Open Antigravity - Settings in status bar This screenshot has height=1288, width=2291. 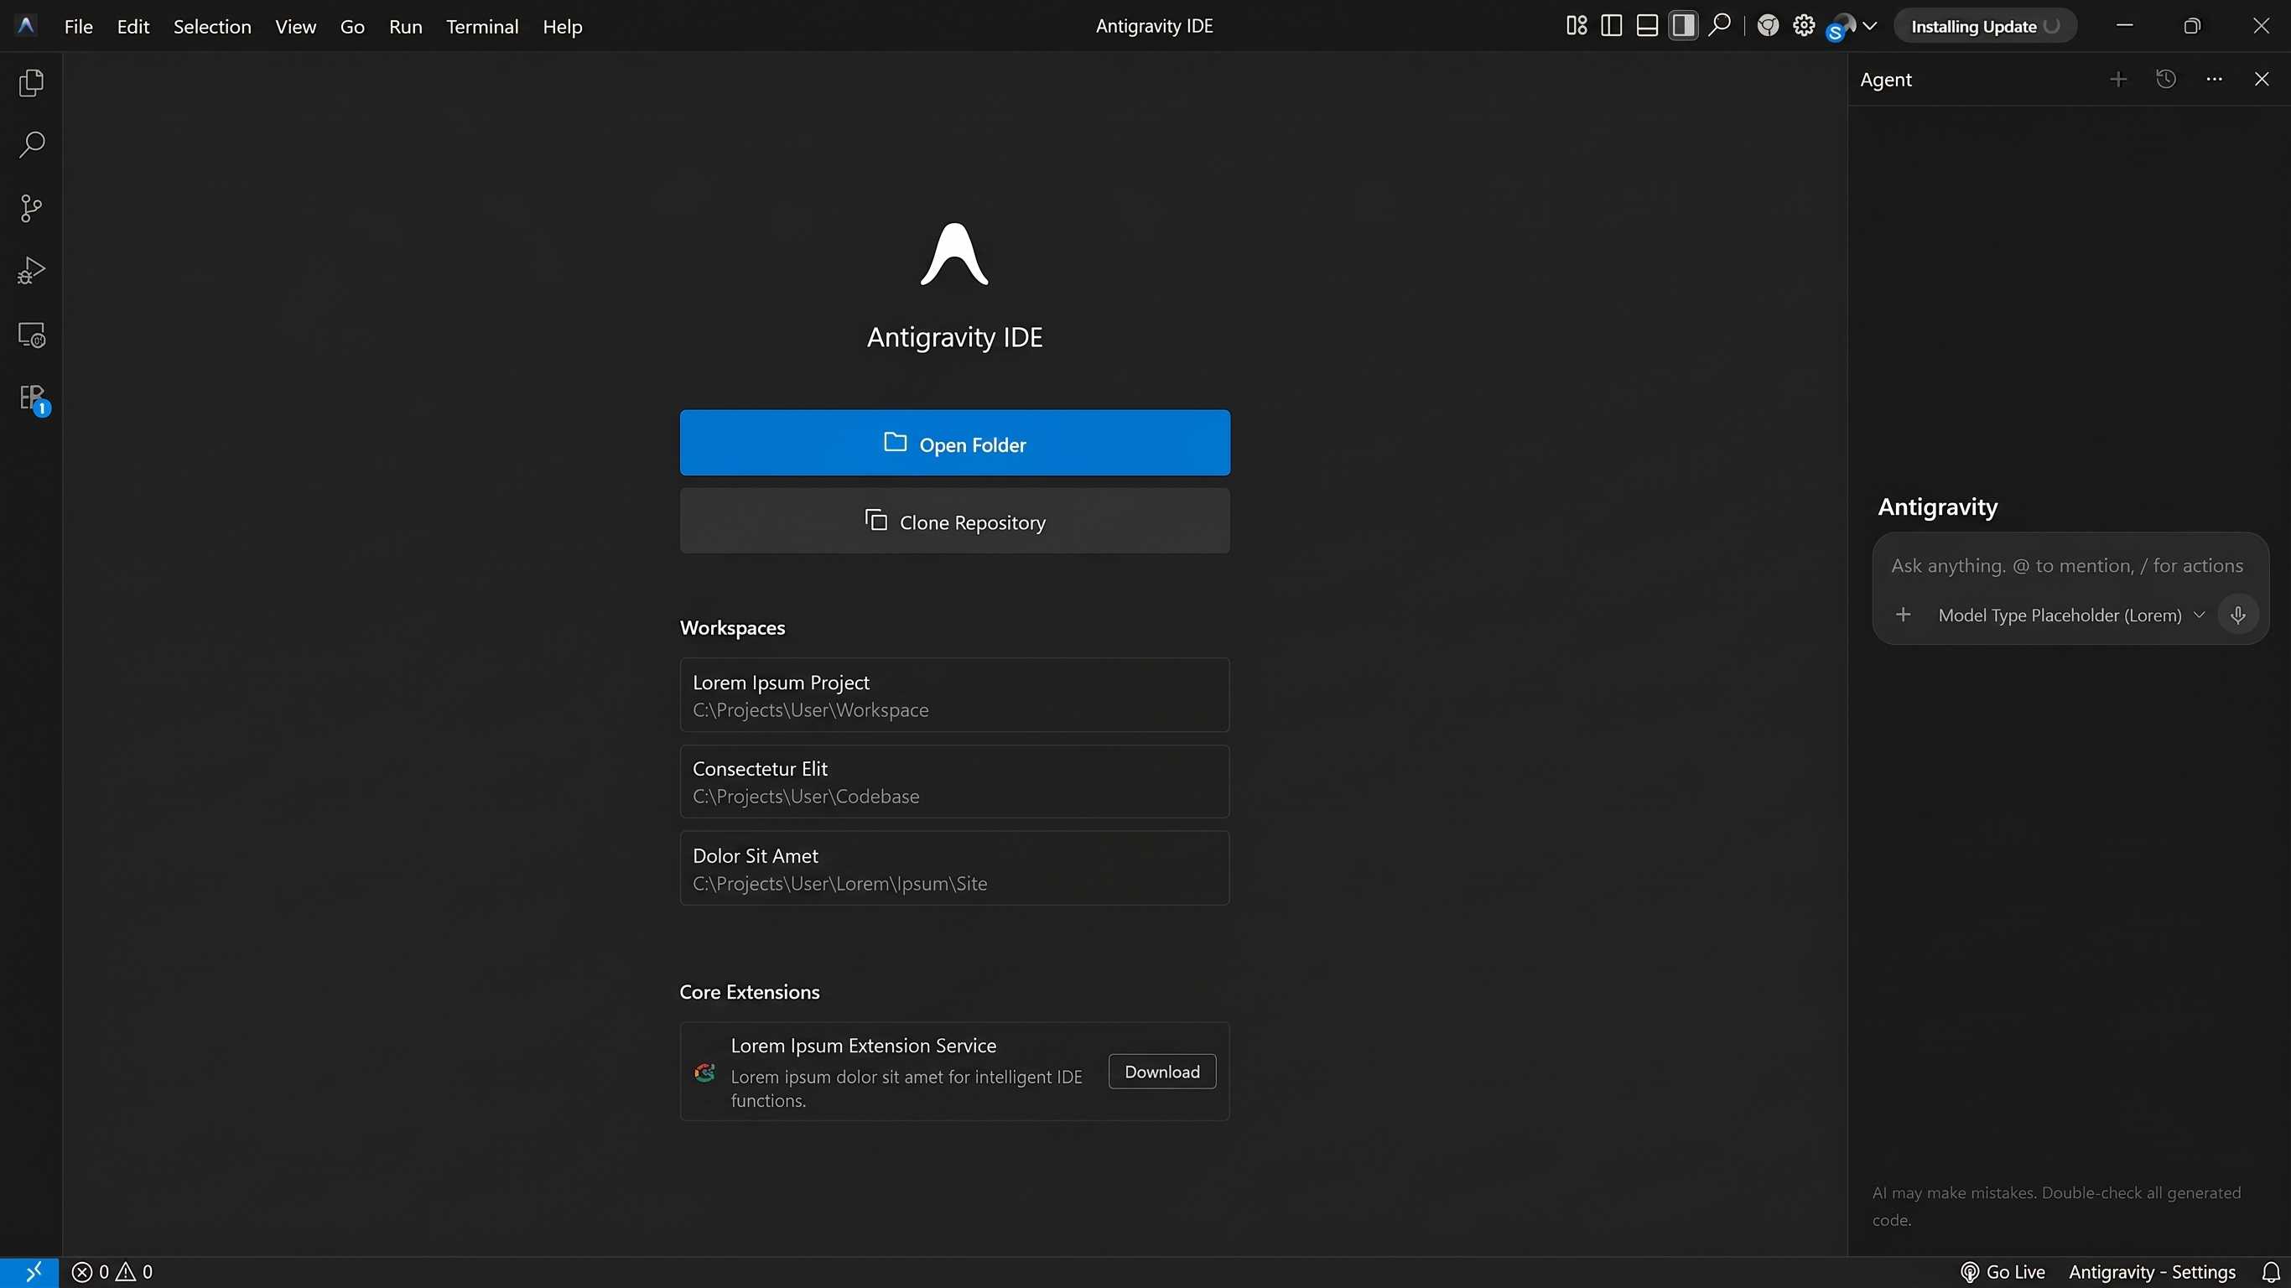(2151, 1272)
